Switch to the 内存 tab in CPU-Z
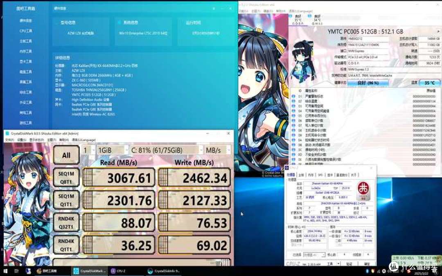 [311, 175]
